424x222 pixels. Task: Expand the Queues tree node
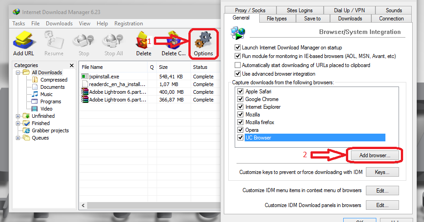pos(18,138)
